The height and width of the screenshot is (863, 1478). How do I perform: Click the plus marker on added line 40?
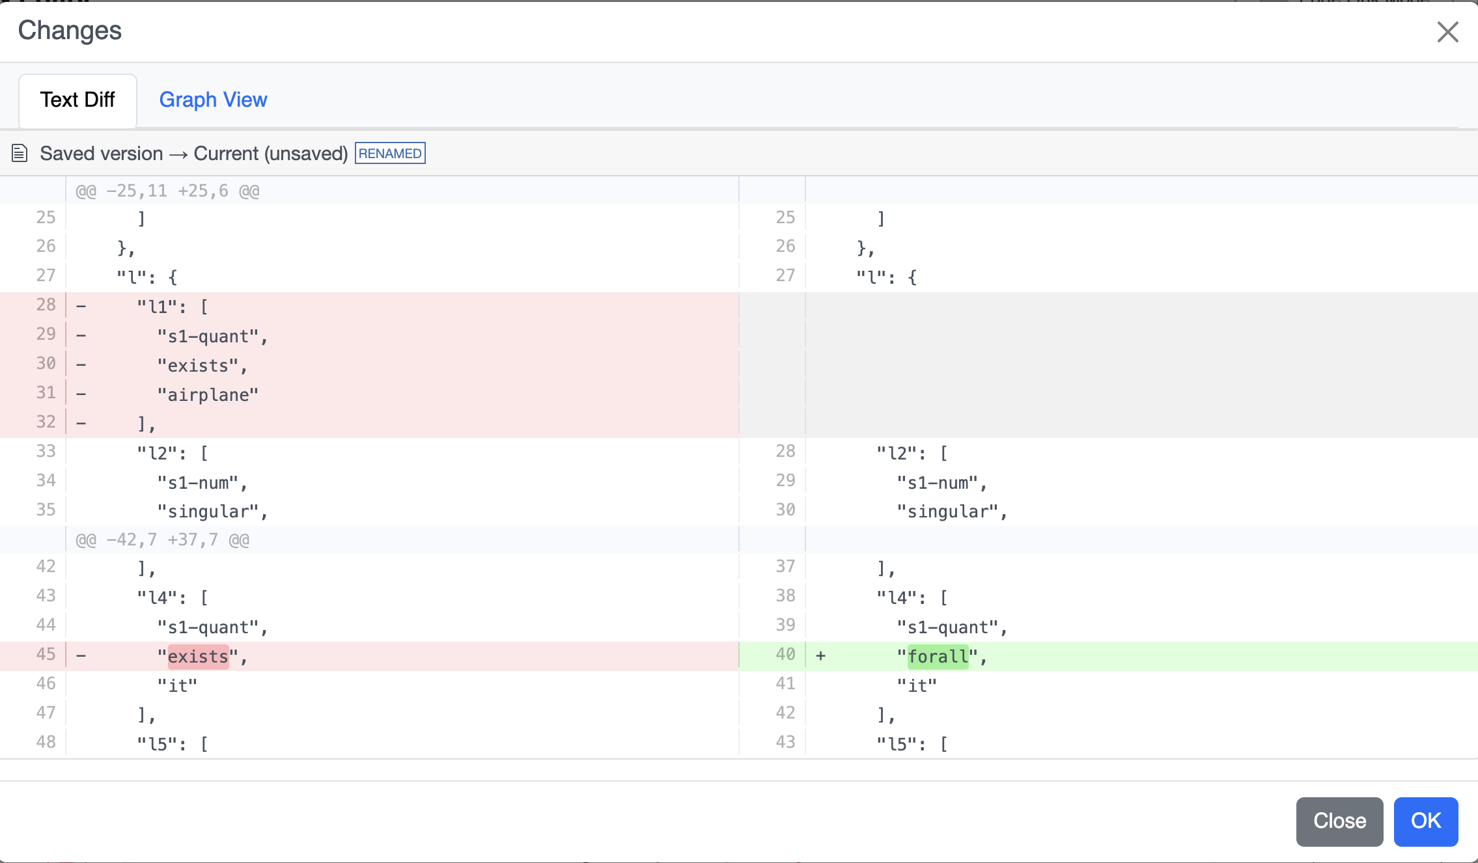[820, 655]
